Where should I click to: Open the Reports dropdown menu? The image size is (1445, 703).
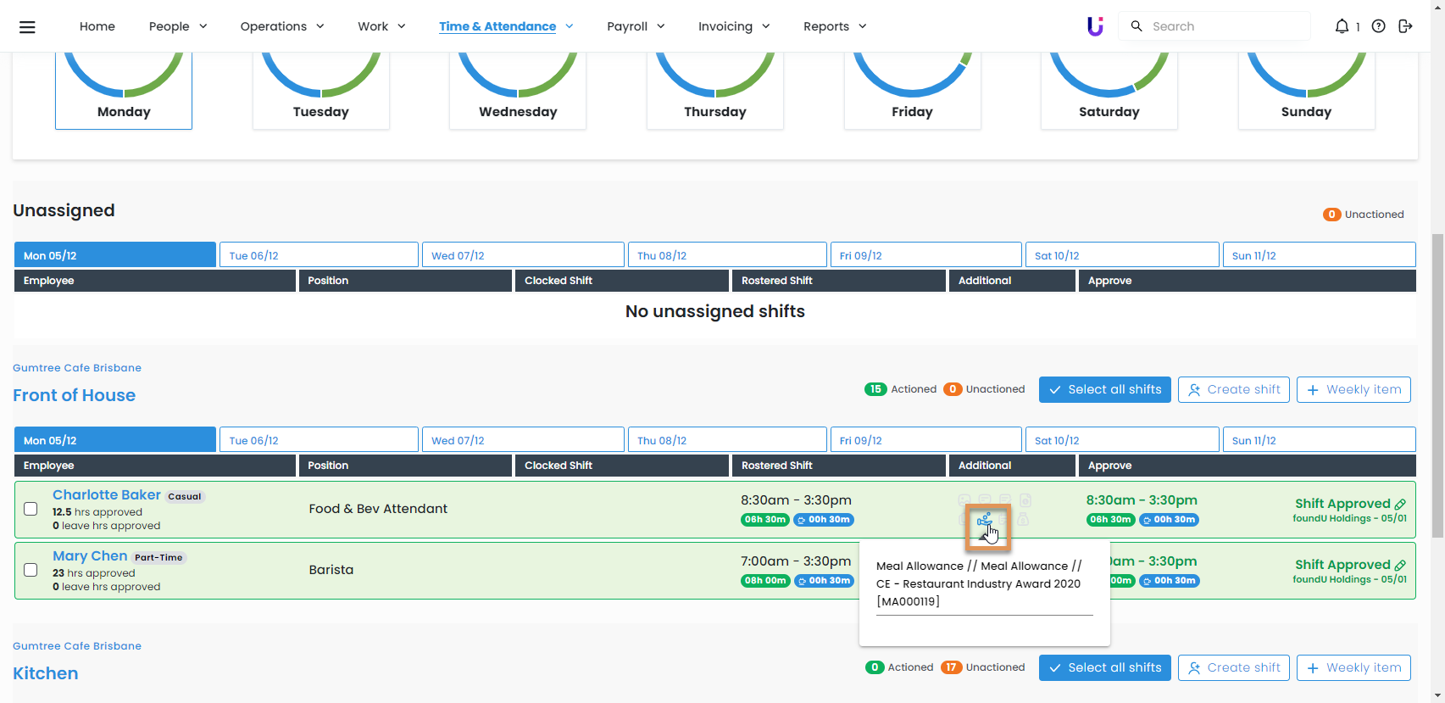[835, 26]
